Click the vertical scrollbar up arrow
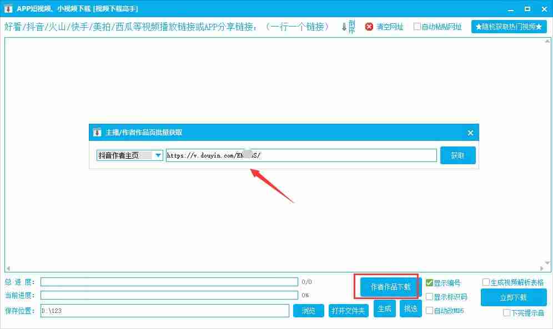Screen dimensions: 553x329 point(547,42)
